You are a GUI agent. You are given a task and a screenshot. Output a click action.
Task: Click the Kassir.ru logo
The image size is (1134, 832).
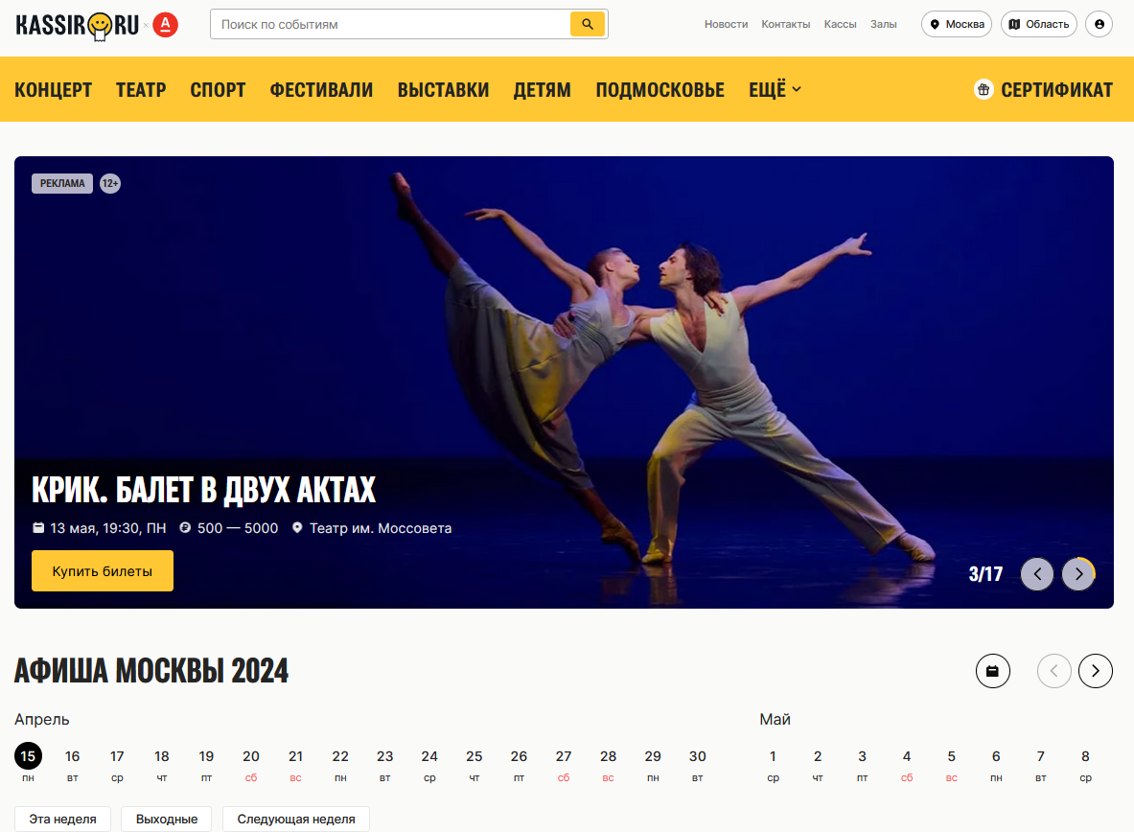77,25
